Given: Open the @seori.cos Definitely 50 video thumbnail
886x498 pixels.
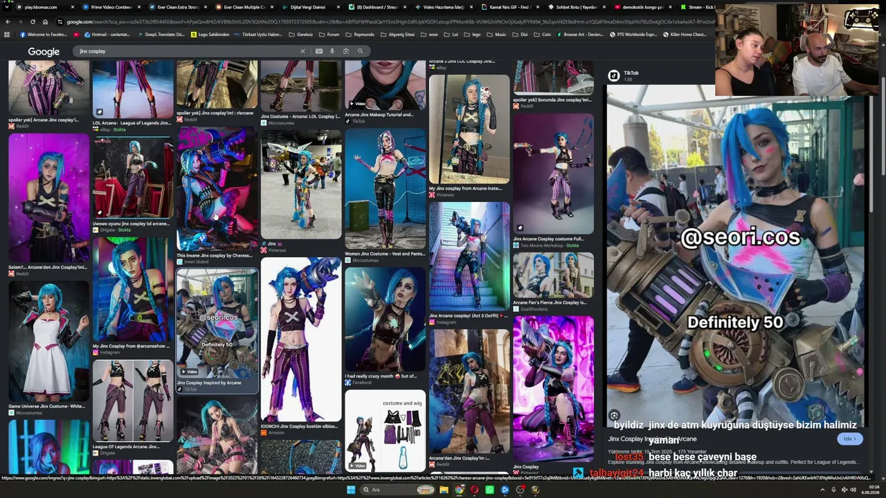Looking at the screenshot, I should [217, 324].
